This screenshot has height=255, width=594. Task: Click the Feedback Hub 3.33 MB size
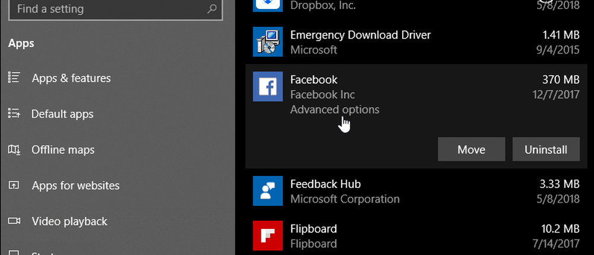coord(560,184)
